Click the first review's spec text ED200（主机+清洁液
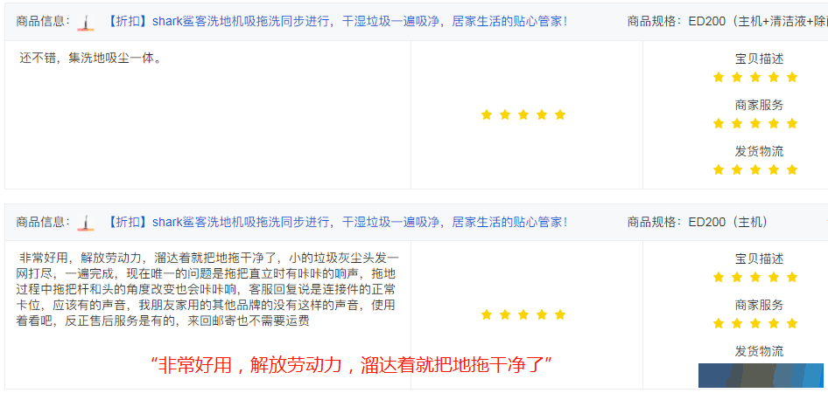The image size is (828, 393). [758, 22]
